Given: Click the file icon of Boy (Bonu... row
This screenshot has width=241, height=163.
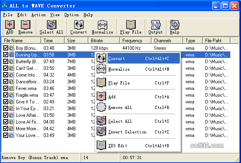Looking at the screenshot, I should click(x=11, y=48).
